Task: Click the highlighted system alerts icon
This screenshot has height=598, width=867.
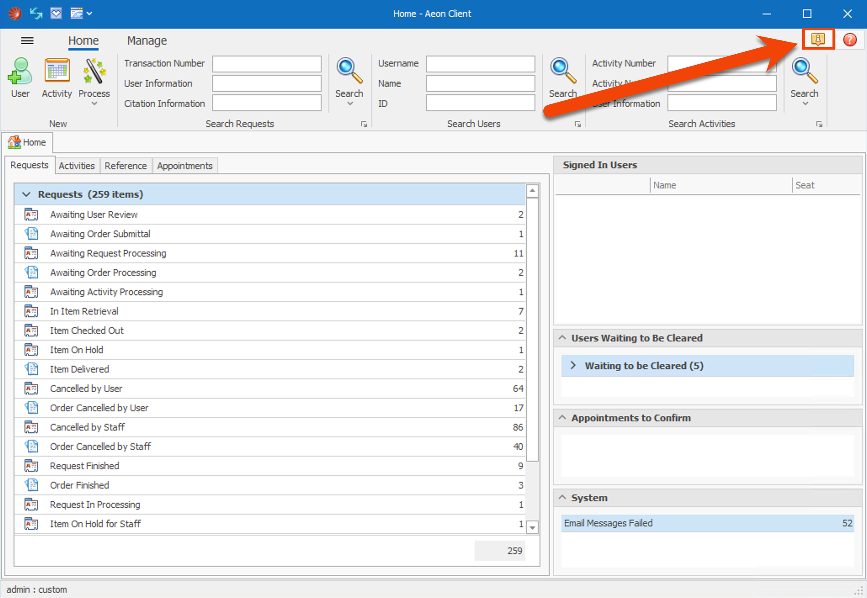Action: click(x=818, y=40)
